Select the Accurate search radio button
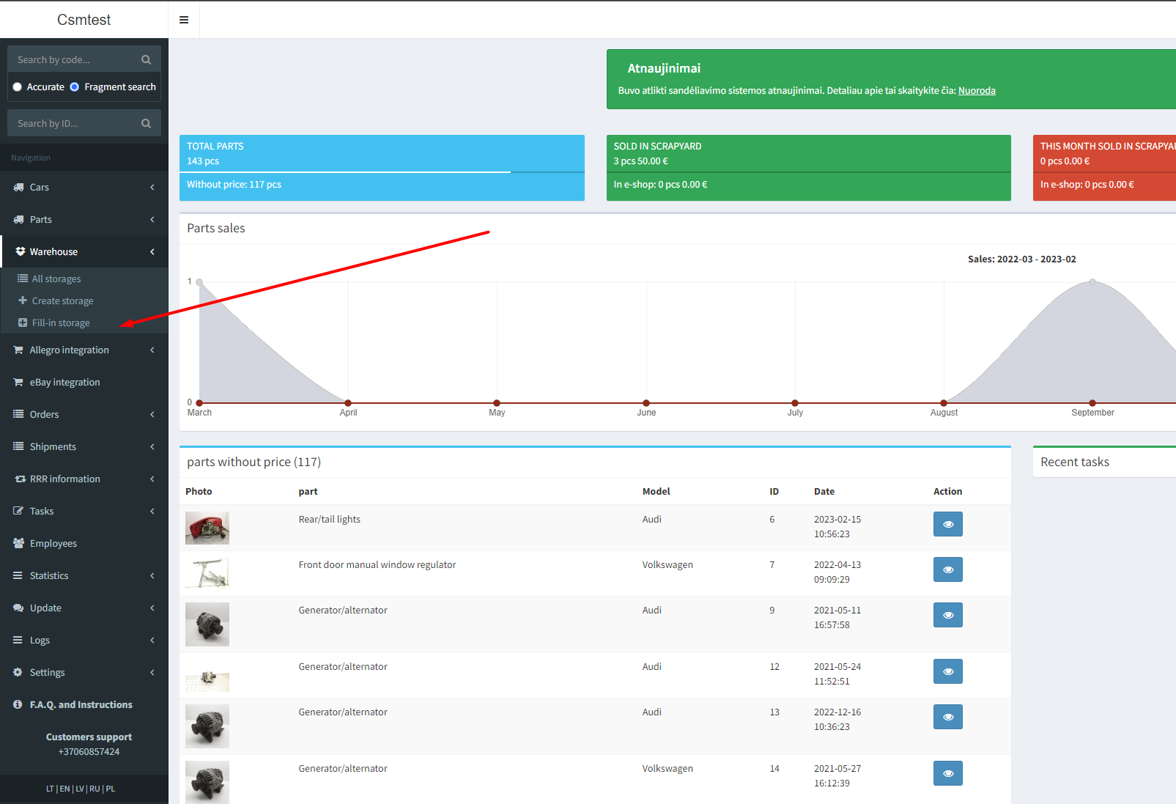Screen dimensions: 1176x804 [x=18, y=87]
